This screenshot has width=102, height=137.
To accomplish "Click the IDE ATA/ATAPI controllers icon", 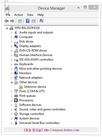I will pyautogui.click(x=16, y=60).
